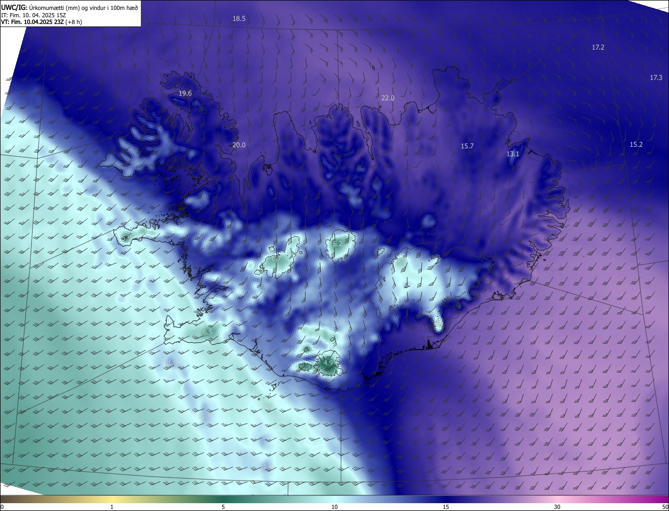Click the 15 tick on the color scale
Image resolution: width=669 pixels, height=511 pixels.
pos(446,507)
